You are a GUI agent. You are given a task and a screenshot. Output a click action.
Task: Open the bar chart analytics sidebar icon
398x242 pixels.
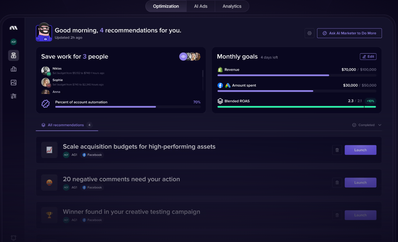(x=13, y=69)
